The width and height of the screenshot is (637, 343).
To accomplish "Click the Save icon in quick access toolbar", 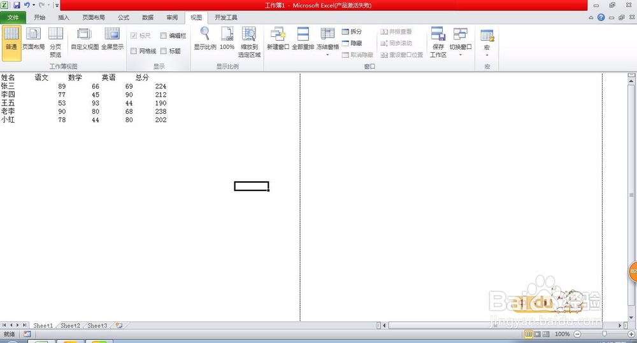I will click(x=17, y=5).
